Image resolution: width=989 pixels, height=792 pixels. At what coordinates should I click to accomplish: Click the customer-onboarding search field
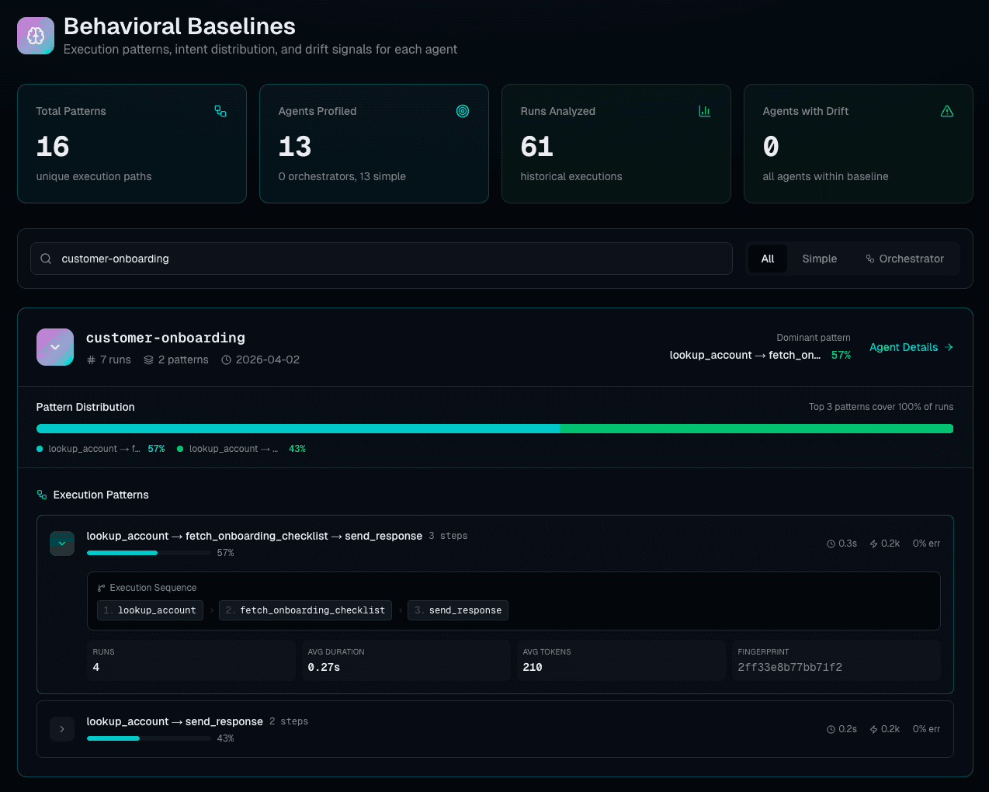pyautogui.click(x=388, y=259)
